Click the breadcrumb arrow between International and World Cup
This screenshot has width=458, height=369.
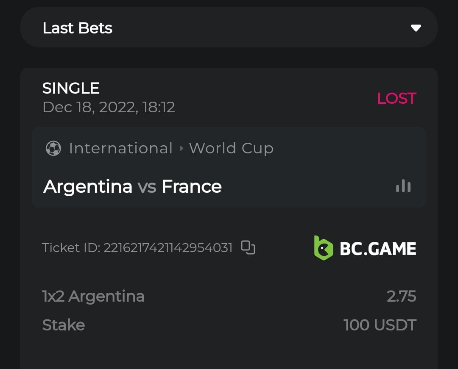tap(182, 148)
